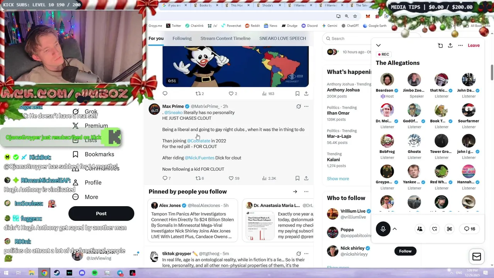The width and height of the screenshot is (494, 278).
Task: Open ChatGPT bookmark in bookmarks bar
Action: pos(350,26)
